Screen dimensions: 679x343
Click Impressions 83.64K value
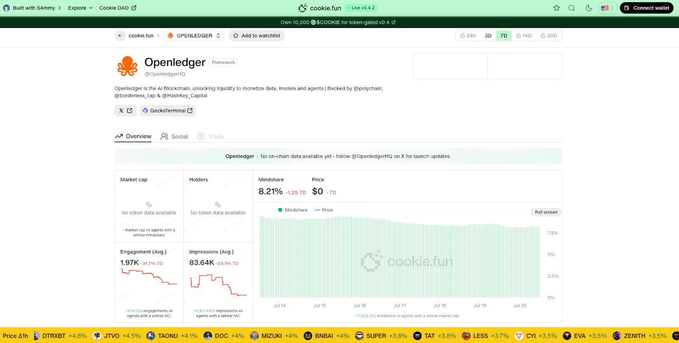point(202,263)
